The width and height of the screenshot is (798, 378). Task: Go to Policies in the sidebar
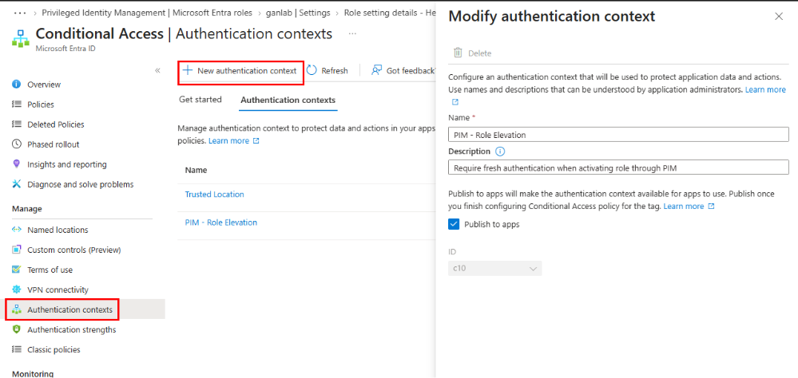tap(41, 104)
